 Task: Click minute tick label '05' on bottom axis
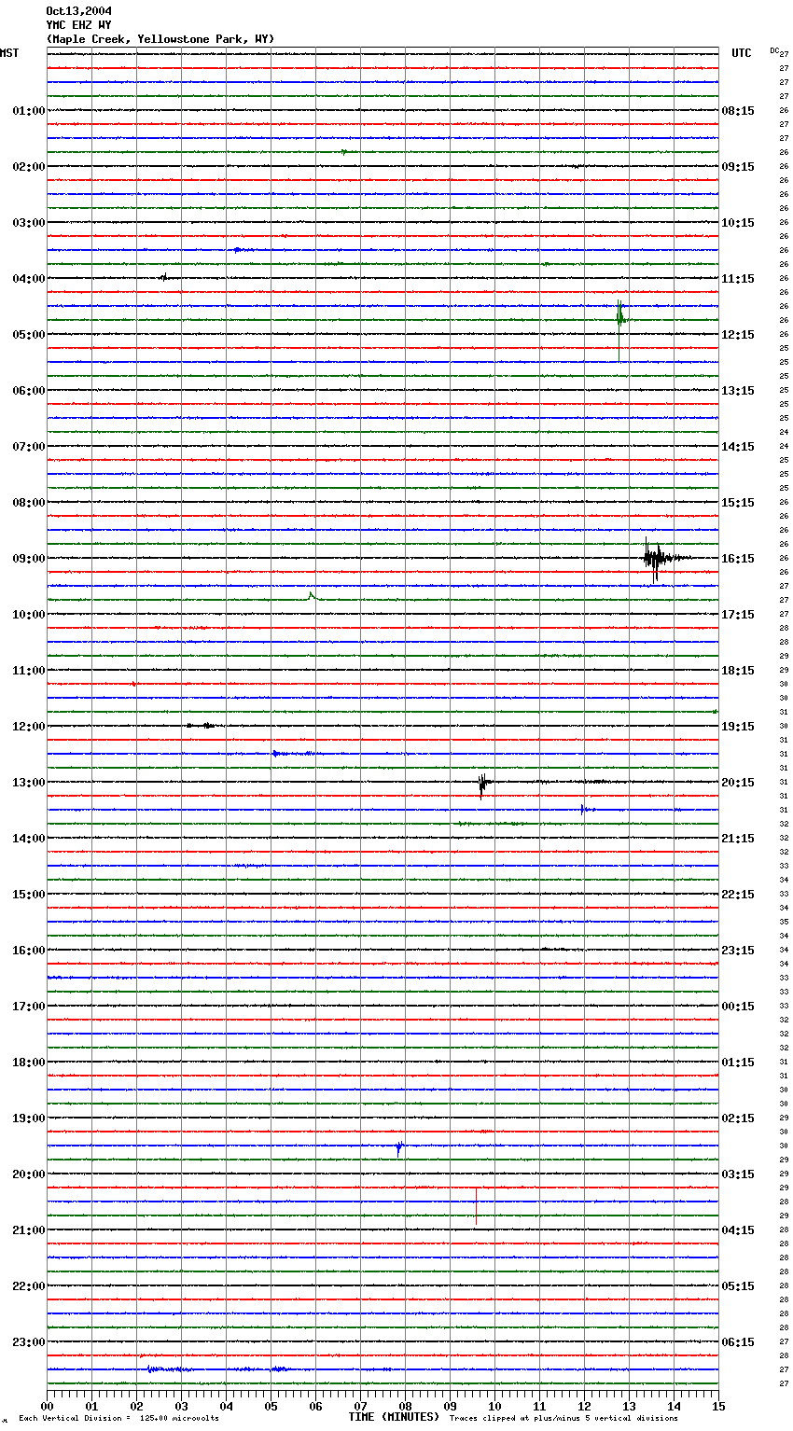pos(271,1406)
